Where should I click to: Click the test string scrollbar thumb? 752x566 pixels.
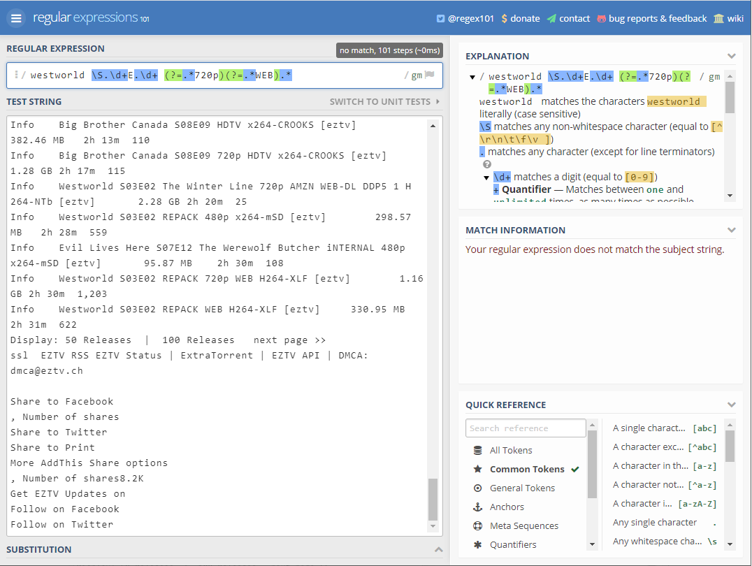[433, 499]
